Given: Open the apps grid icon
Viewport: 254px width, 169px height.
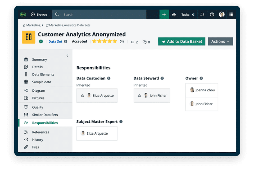Looking at the screenshot, I should click(231, 15).
